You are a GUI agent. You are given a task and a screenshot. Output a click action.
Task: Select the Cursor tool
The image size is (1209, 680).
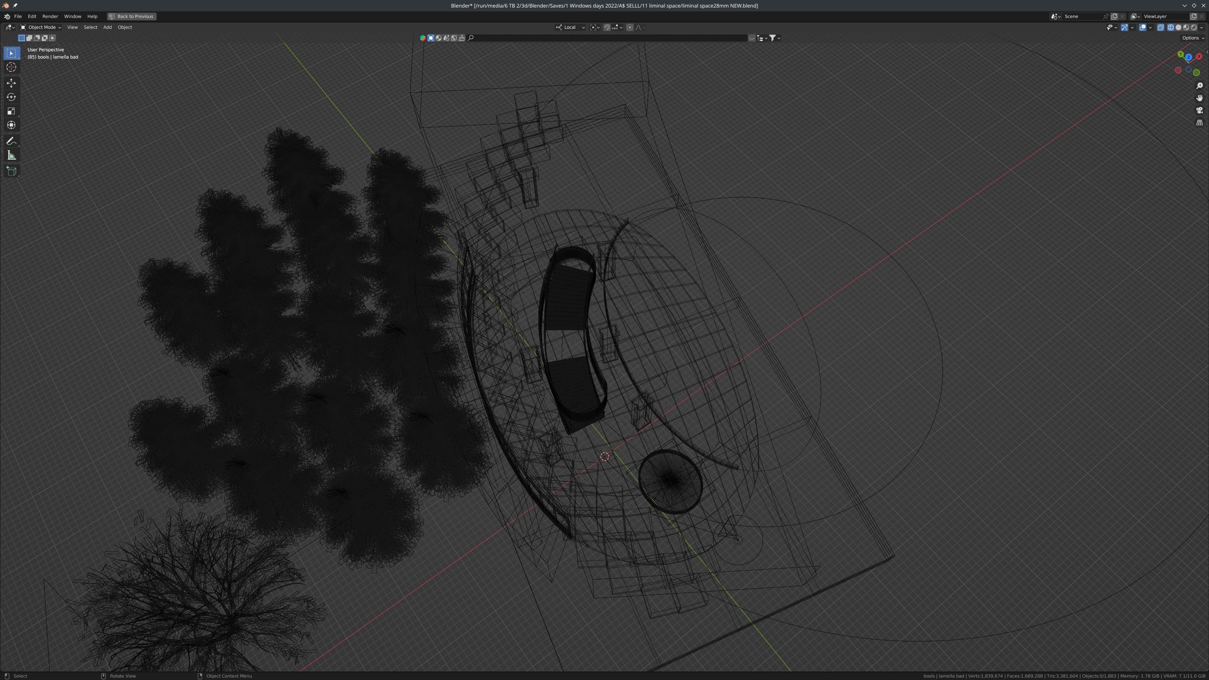coord(11,67)
